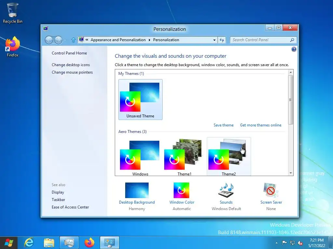
Task: Click the Screen Saver text link
Action: click(x=271, y=202)
